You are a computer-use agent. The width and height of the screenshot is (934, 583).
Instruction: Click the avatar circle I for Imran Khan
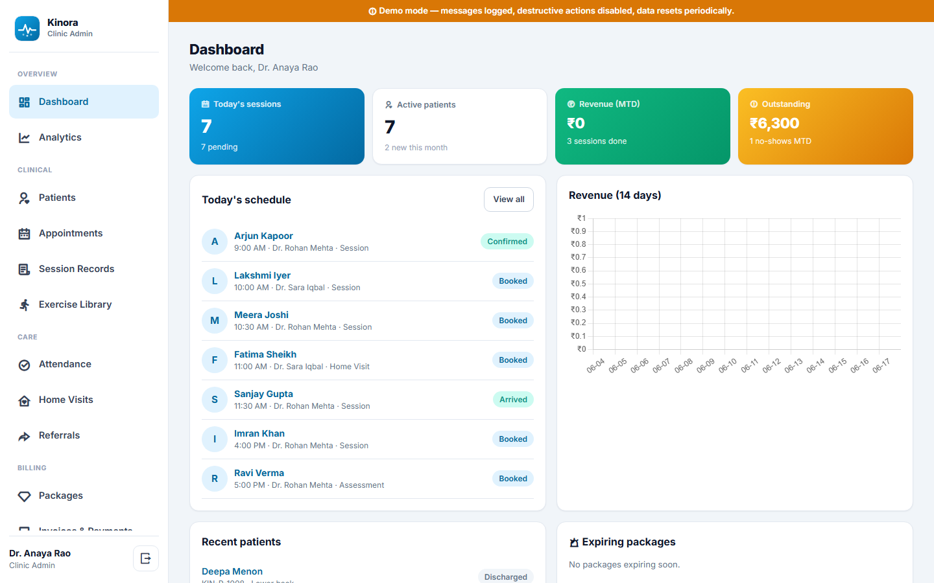(215, 439)
